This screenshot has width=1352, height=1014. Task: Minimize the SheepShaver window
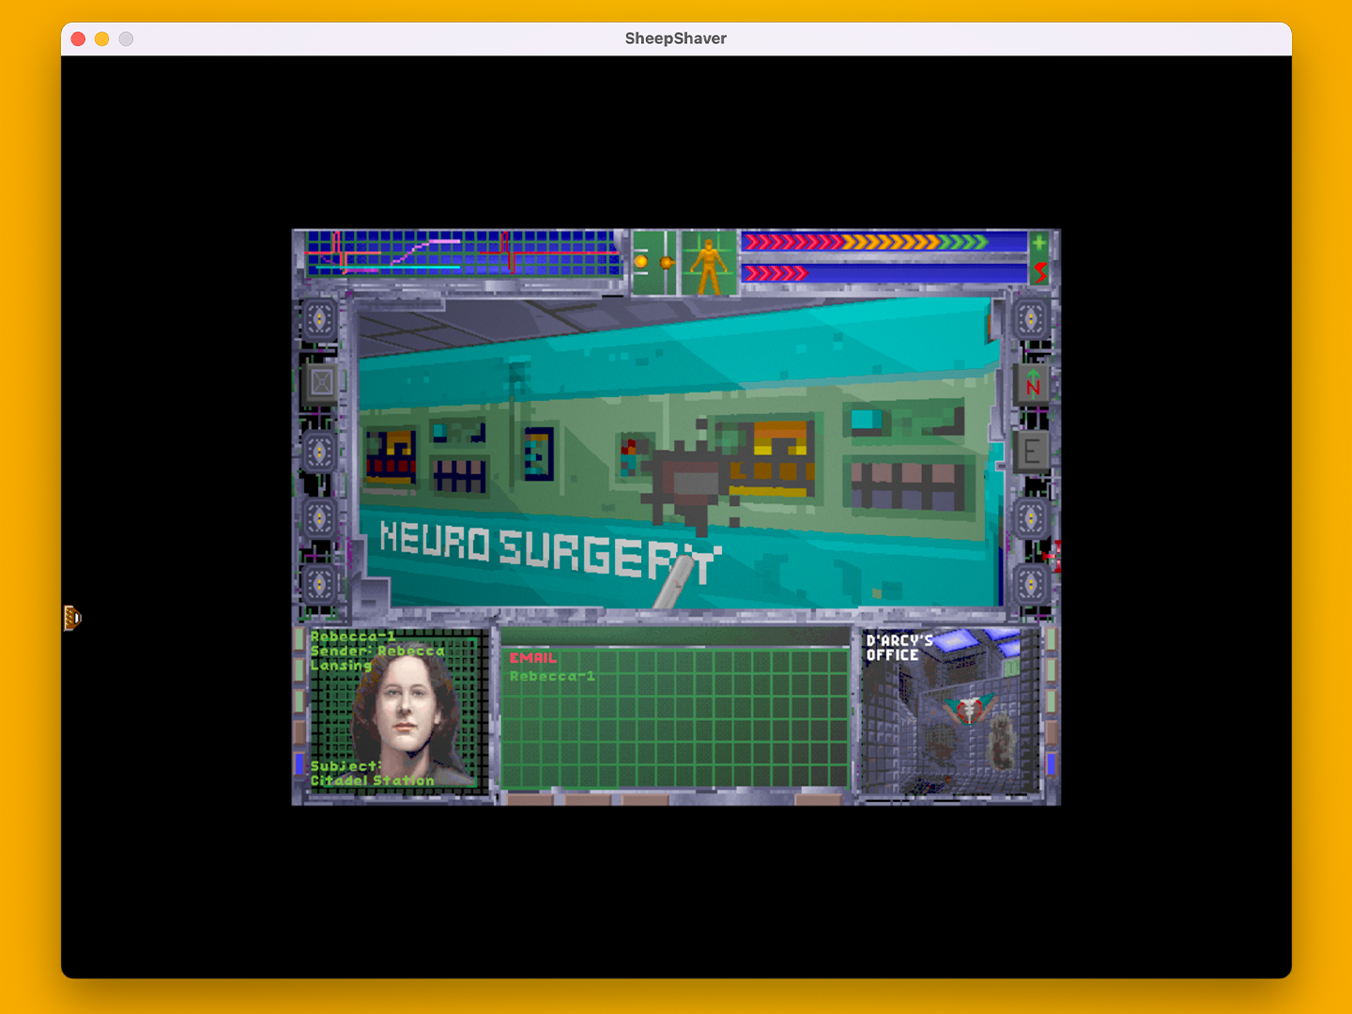[101, 38]
